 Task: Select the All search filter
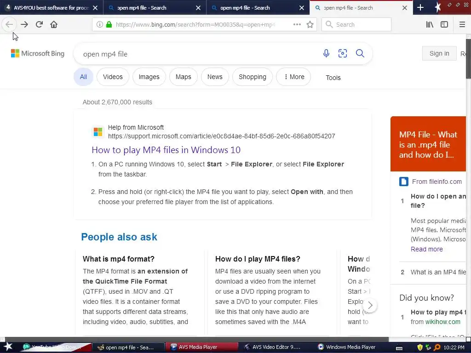(83, 77)
